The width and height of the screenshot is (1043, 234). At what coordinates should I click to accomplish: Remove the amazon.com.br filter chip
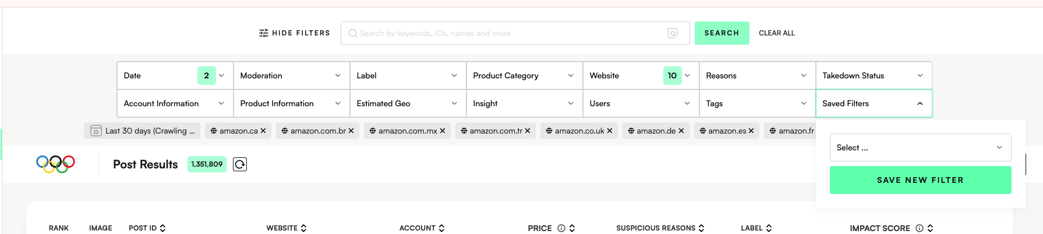[x=351, y=131]
